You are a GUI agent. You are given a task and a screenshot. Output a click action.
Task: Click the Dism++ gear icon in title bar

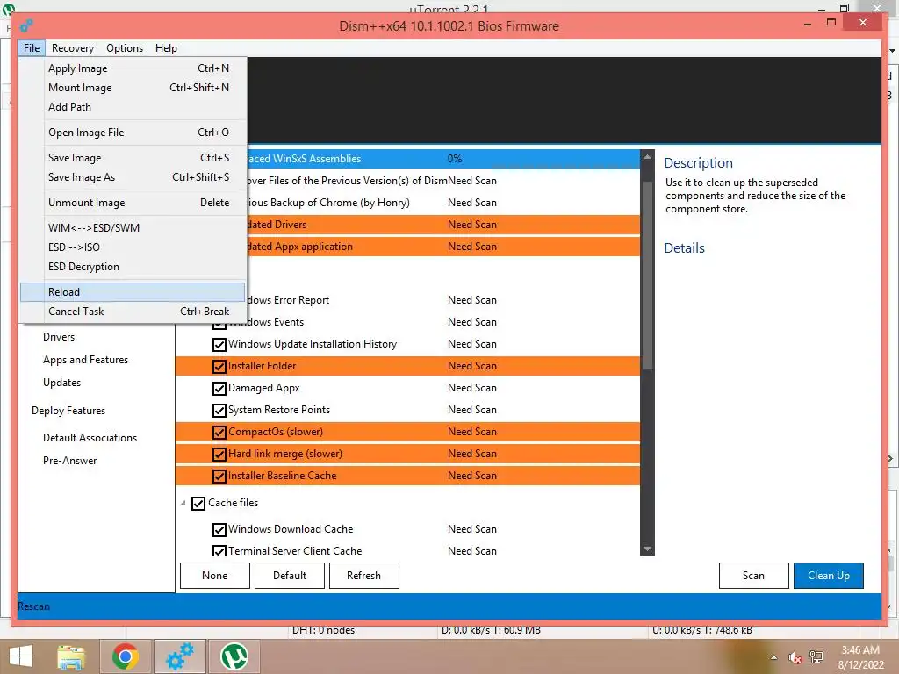(x=26, y=25)
